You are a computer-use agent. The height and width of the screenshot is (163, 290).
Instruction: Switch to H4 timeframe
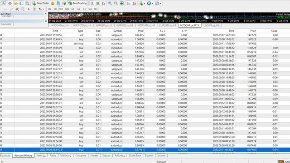(x=78, y=9)
